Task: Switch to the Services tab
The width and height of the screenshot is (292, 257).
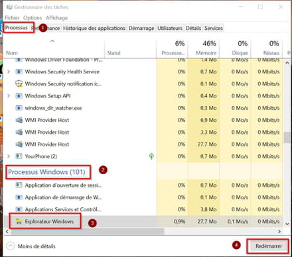Action: click(214, 28)
